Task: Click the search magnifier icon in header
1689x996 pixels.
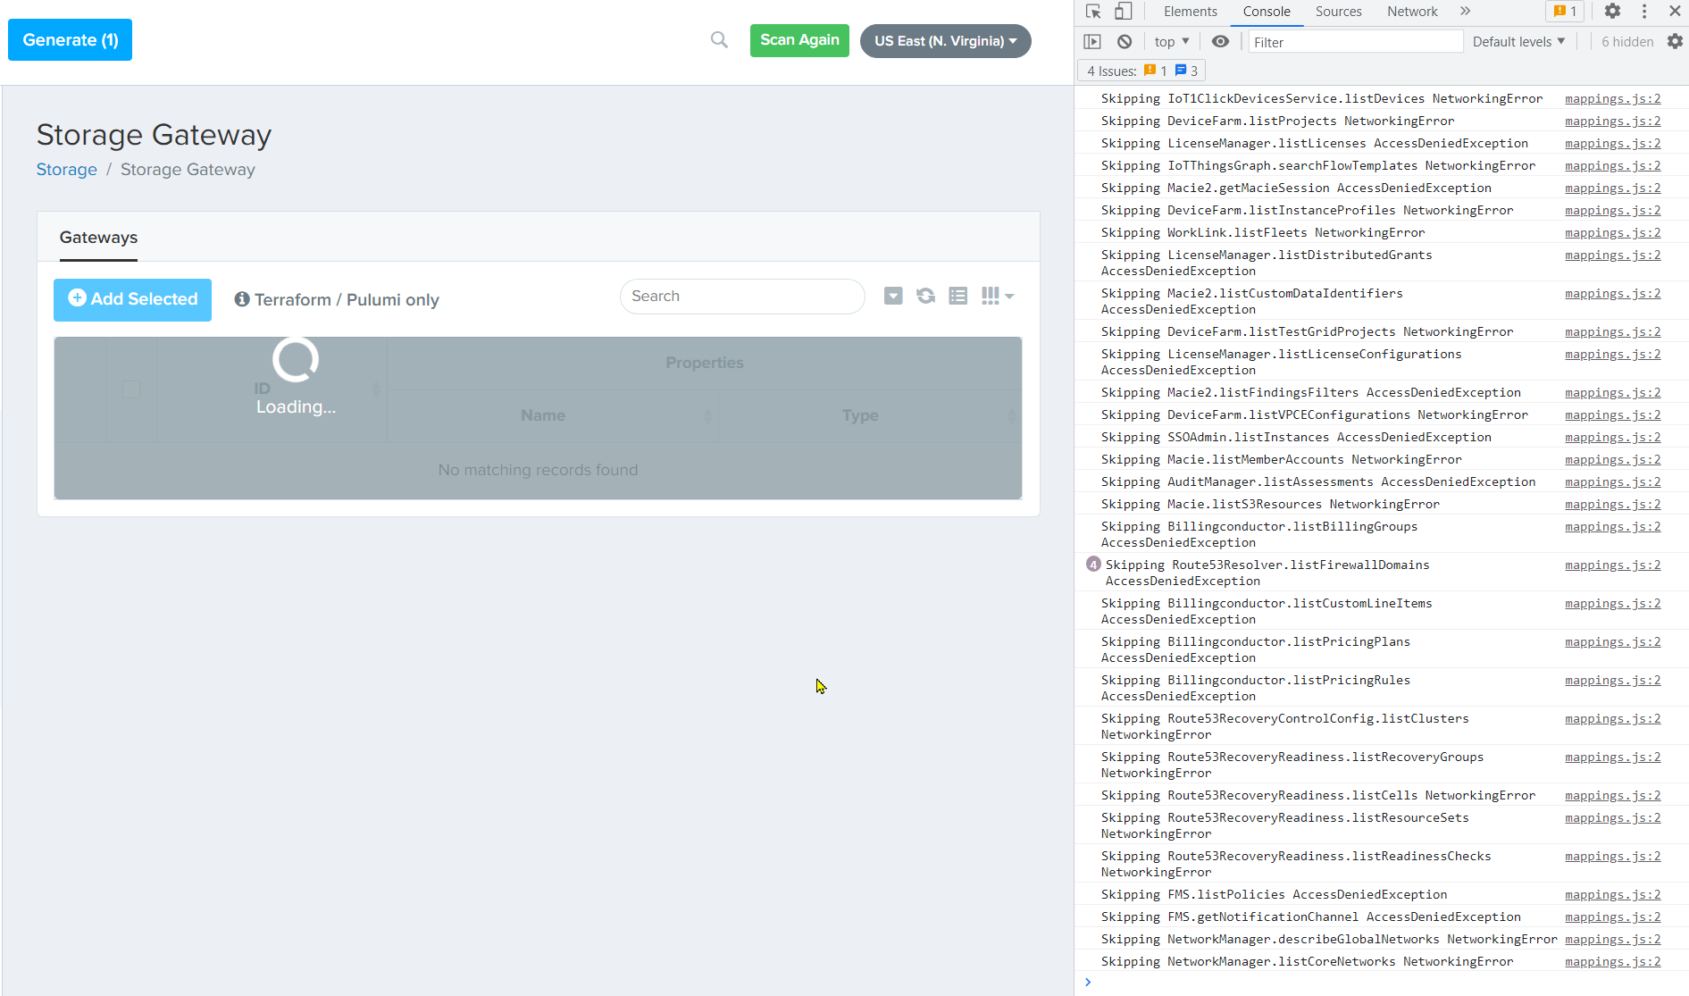Action: pos(719,40)
